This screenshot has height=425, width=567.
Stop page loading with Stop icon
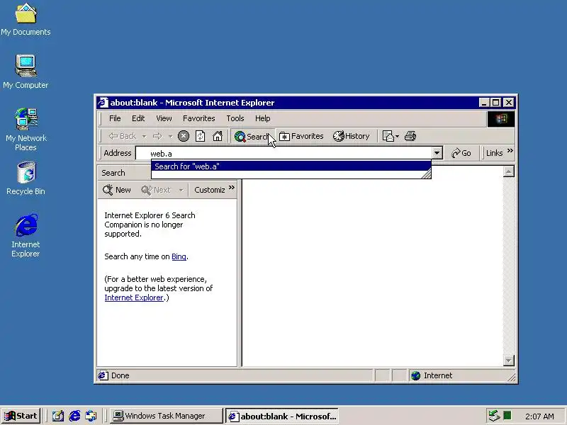click(184, 136)
